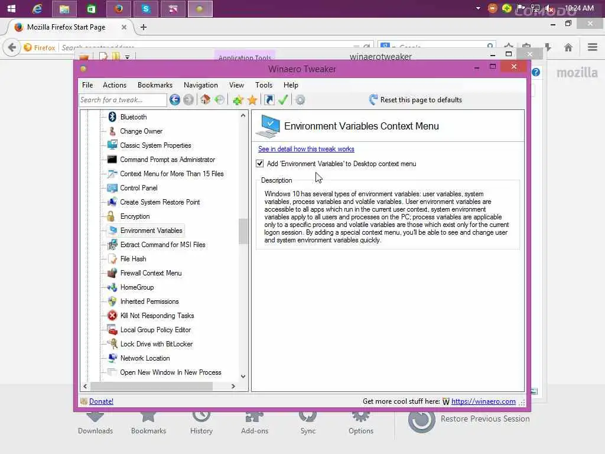Image resolution: width=605 pixels, height=454 pixels.
Task: Select Classic System Properties in the tree
Action: (155, 145)
